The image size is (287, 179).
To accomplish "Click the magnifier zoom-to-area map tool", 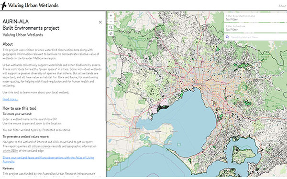I will click(111, 27).
